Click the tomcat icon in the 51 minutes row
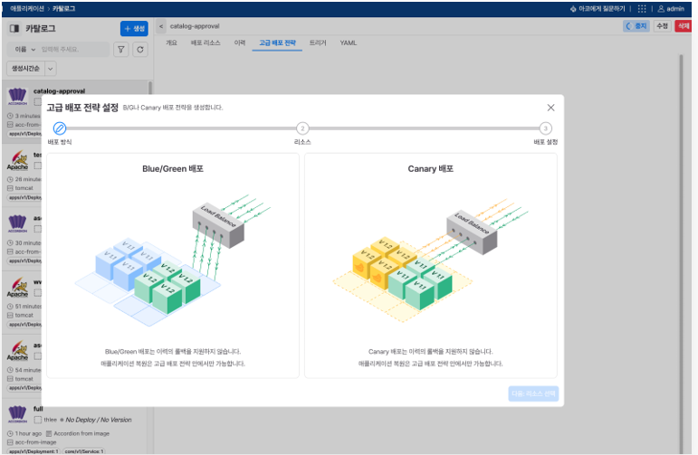This screenshot has width=698, height=455. [10, 316]
